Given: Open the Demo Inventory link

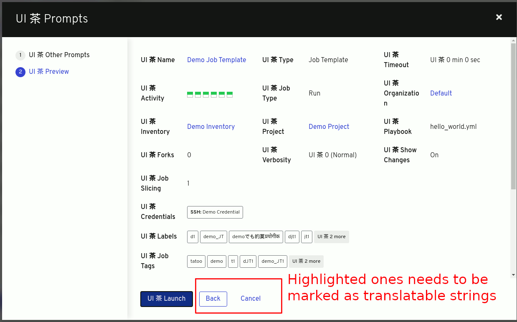Looking at the screenshot, I should click(211, 126).
